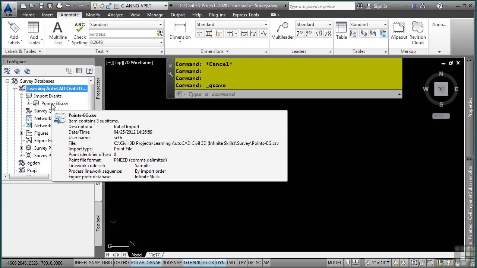477x268 pixels.
Task: Run Check Spelling
Action: point(79,33)
